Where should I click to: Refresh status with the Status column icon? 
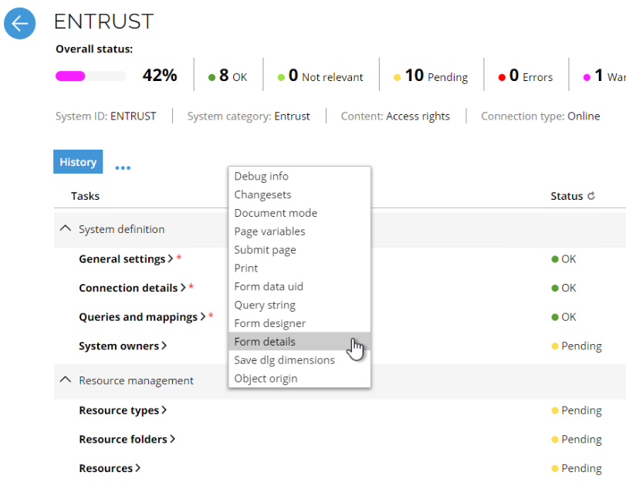tap(591, 196)
